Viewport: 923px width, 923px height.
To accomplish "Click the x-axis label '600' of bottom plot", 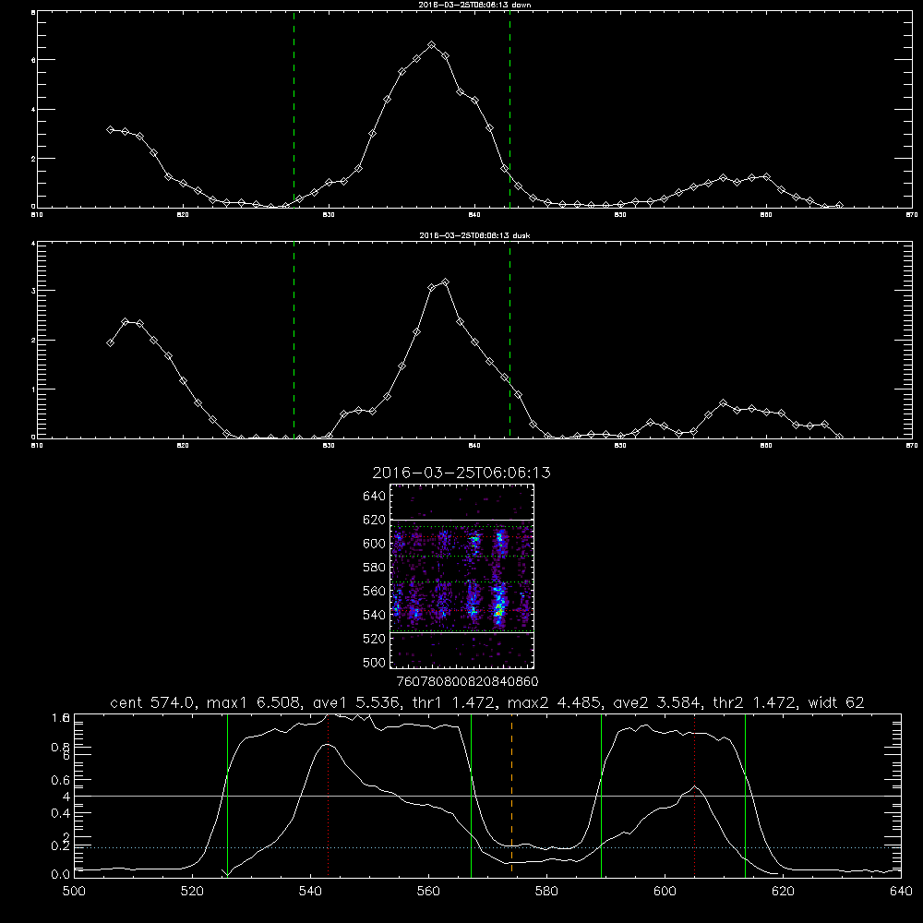I will (x=665, y=892).
